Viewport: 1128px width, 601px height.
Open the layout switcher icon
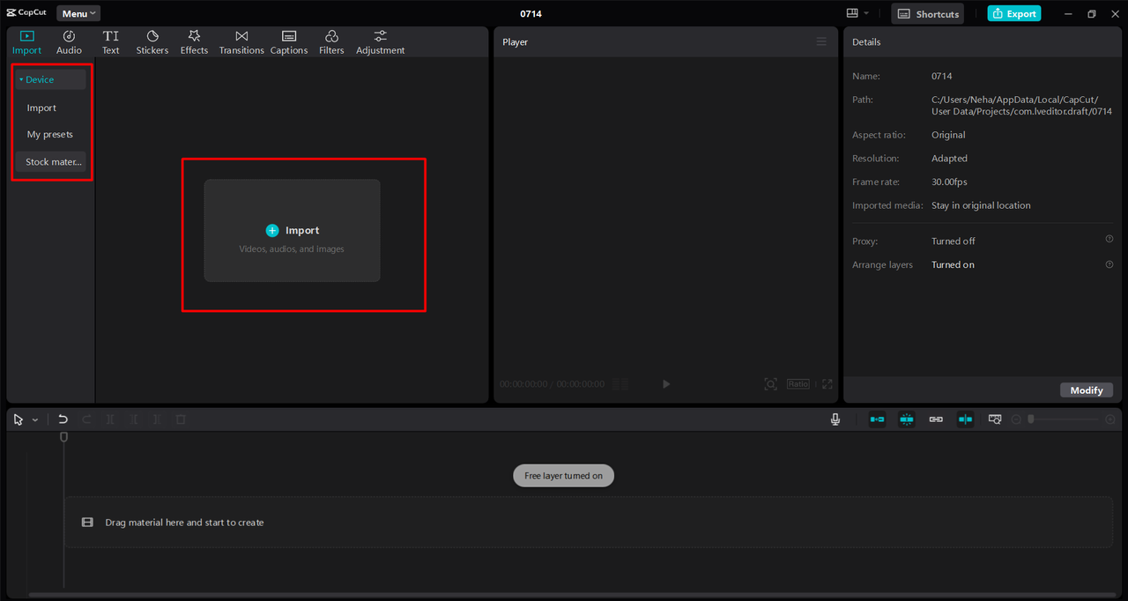click(x=852, y=13)
